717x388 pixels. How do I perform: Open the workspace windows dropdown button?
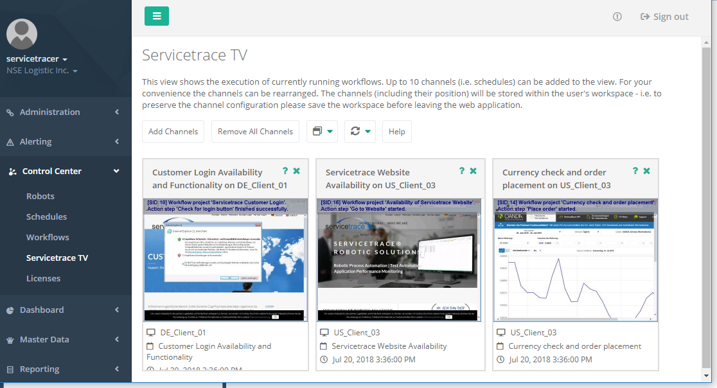coord(323,132)
